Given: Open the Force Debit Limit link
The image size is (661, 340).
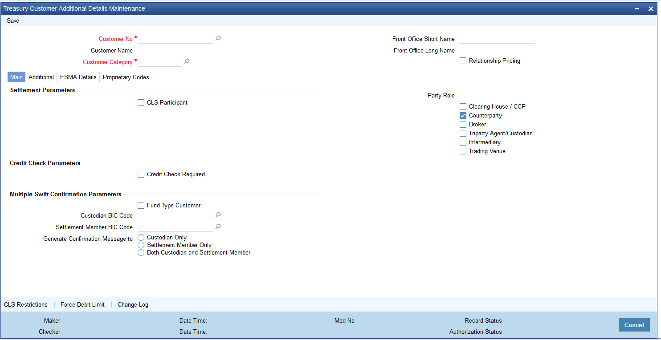Looking at the screenshot, I should click(x=82, y=305).
